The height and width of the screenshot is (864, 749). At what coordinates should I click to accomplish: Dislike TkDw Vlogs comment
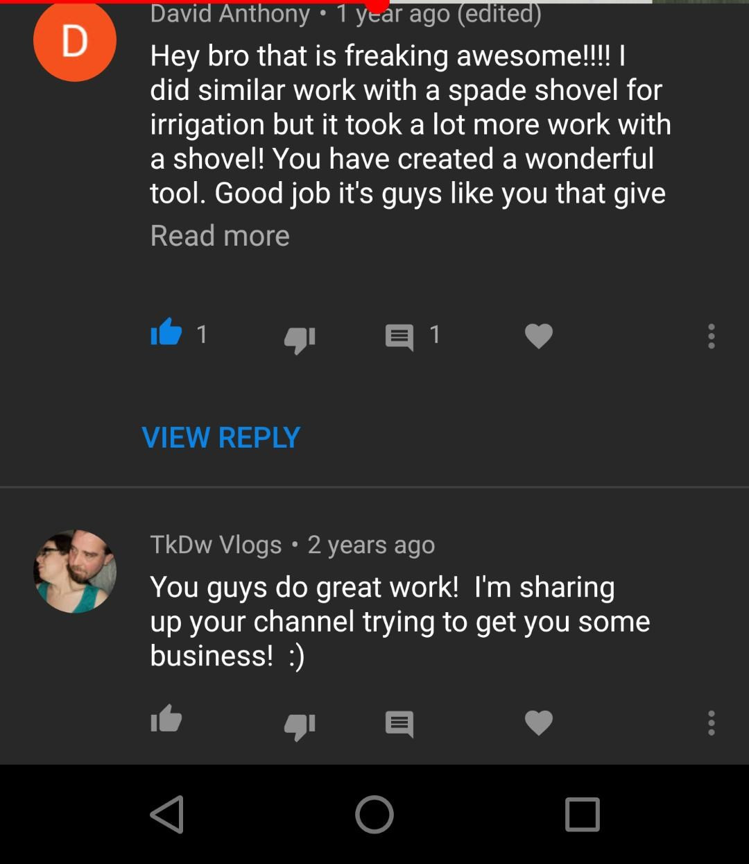click(300, 727)
